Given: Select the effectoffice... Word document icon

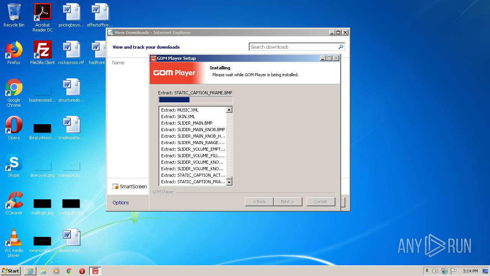Looking at the screenshot, I should [x=100, y=15].
